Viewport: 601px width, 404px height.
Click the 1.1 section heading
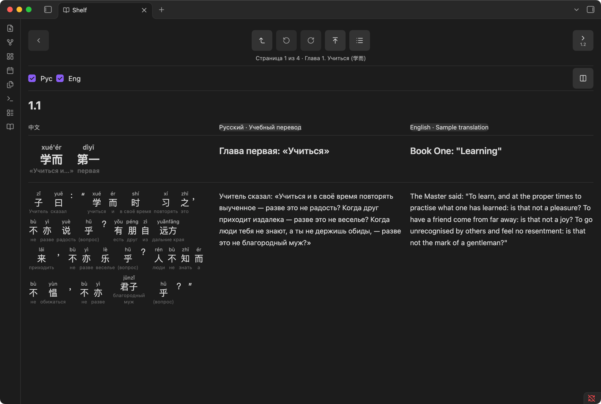click(x=35, y=106)
